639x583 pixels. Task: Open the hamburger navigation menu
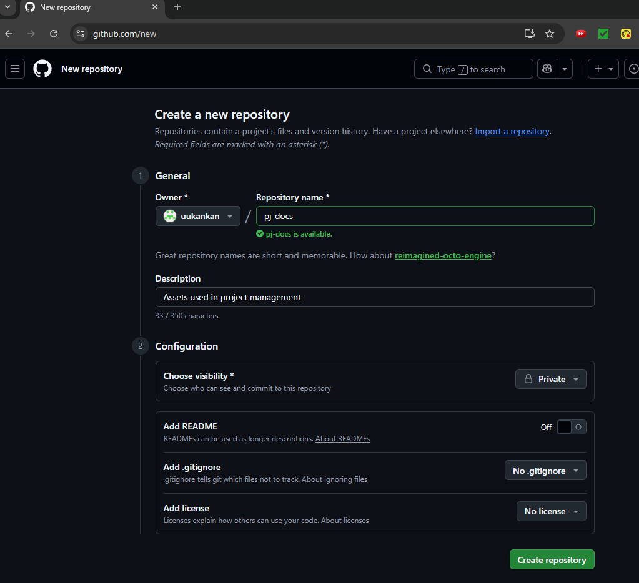click(x=15, y=69)
